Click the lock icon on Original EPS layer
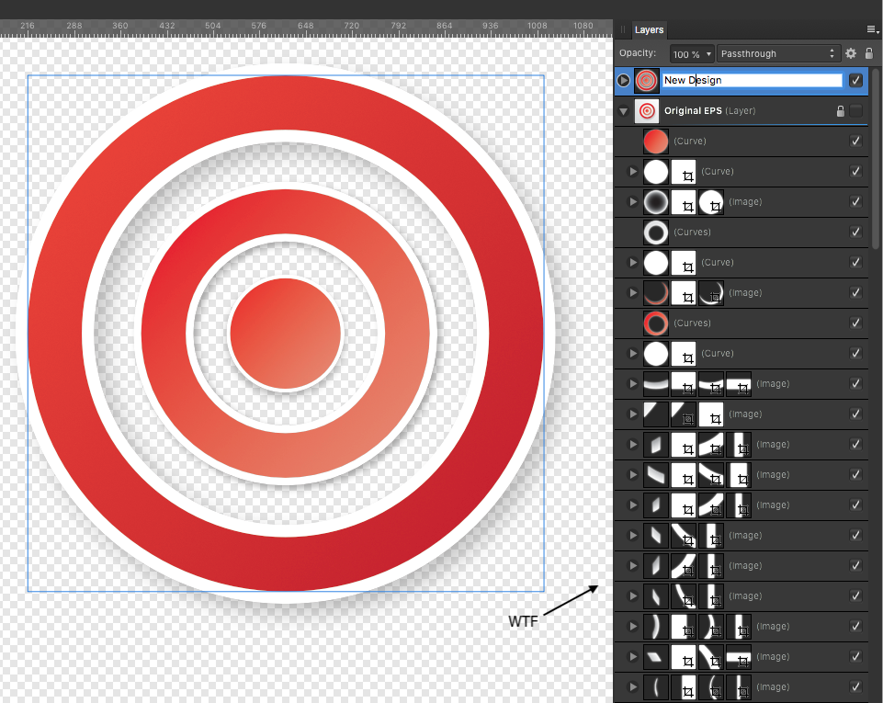Screen dimensions: 883x703 pos(840,111)
